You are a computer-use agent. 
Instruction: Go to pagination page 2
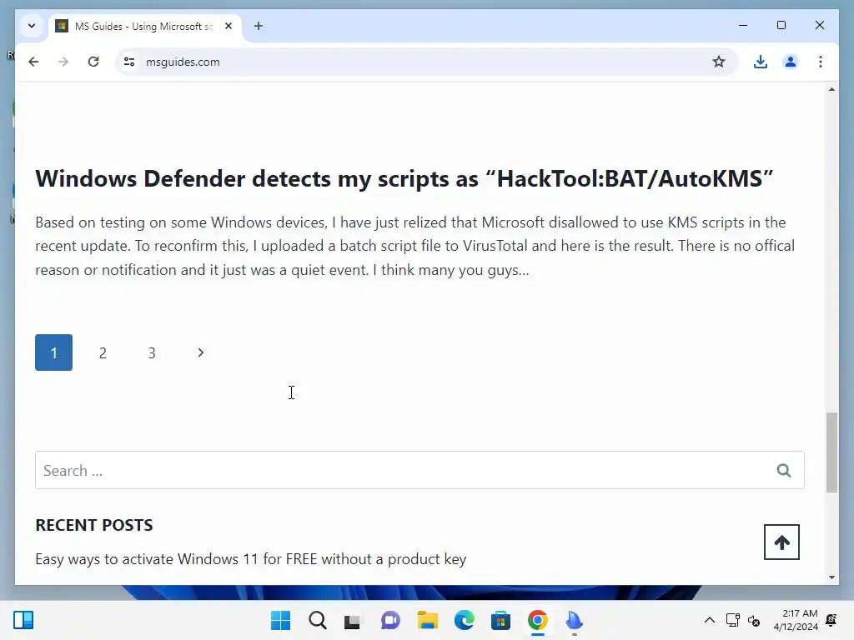[103, 352]
